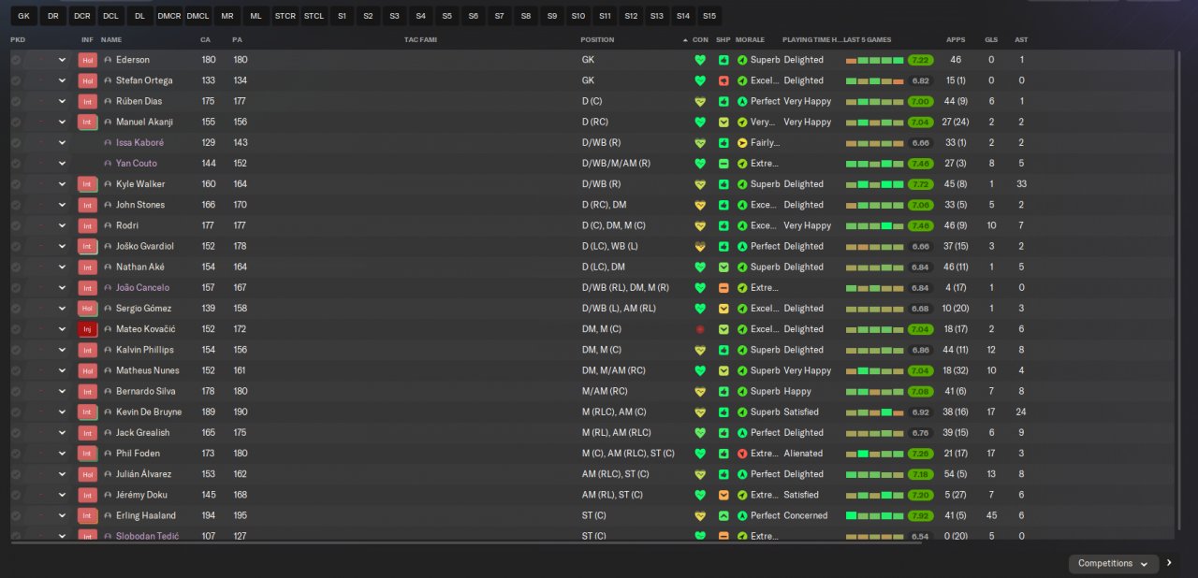Click Sergio Gómez's yellow sharpness icon
1198x578 pixels.
click(723, 309)
